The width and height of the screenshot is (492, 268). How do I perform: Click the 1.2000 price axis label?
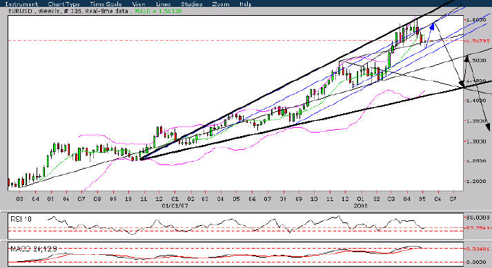(x=477, y=182)
